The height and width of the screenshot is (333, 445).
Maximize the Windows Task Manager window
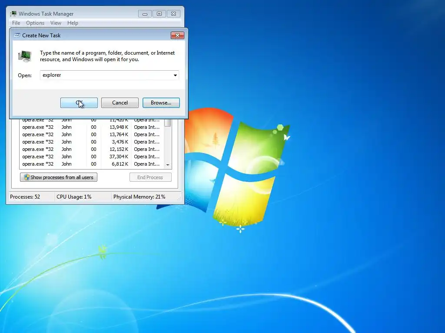(159, 13)
